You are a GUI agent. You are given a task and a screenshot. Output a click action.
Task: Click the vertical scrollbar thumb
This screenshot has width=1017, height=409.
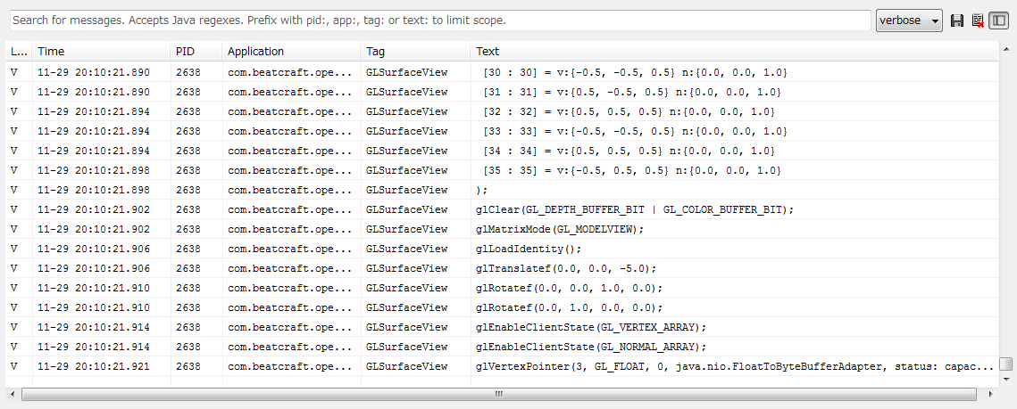tap(1005, 364)
